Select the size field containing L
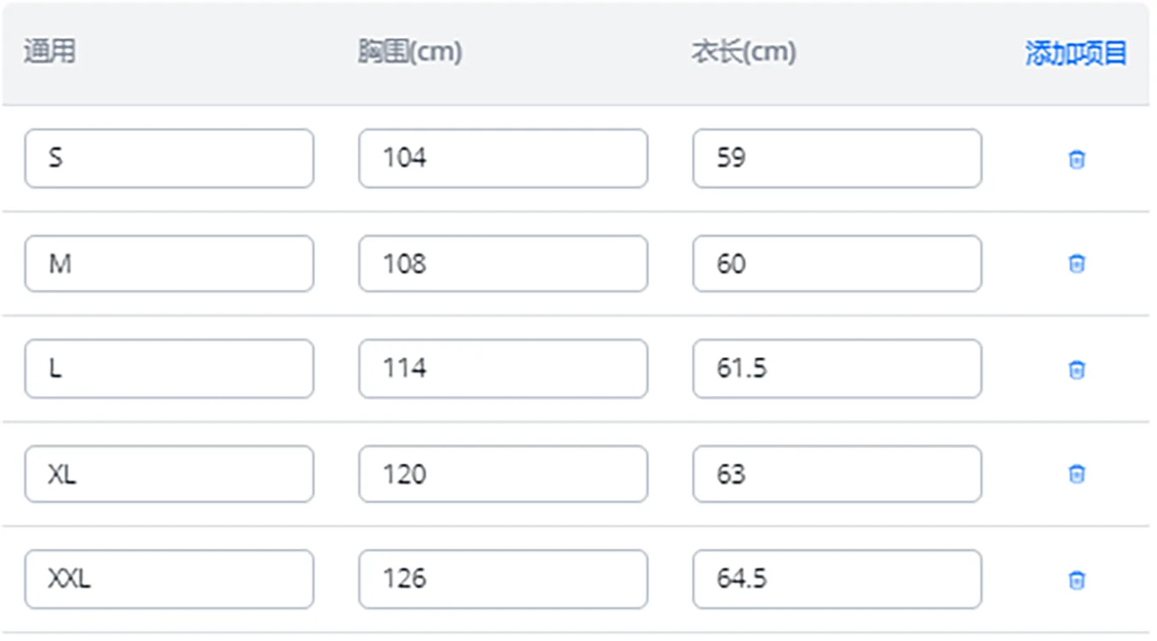Screen dimensions: 1157x641 tap(169, 369)
